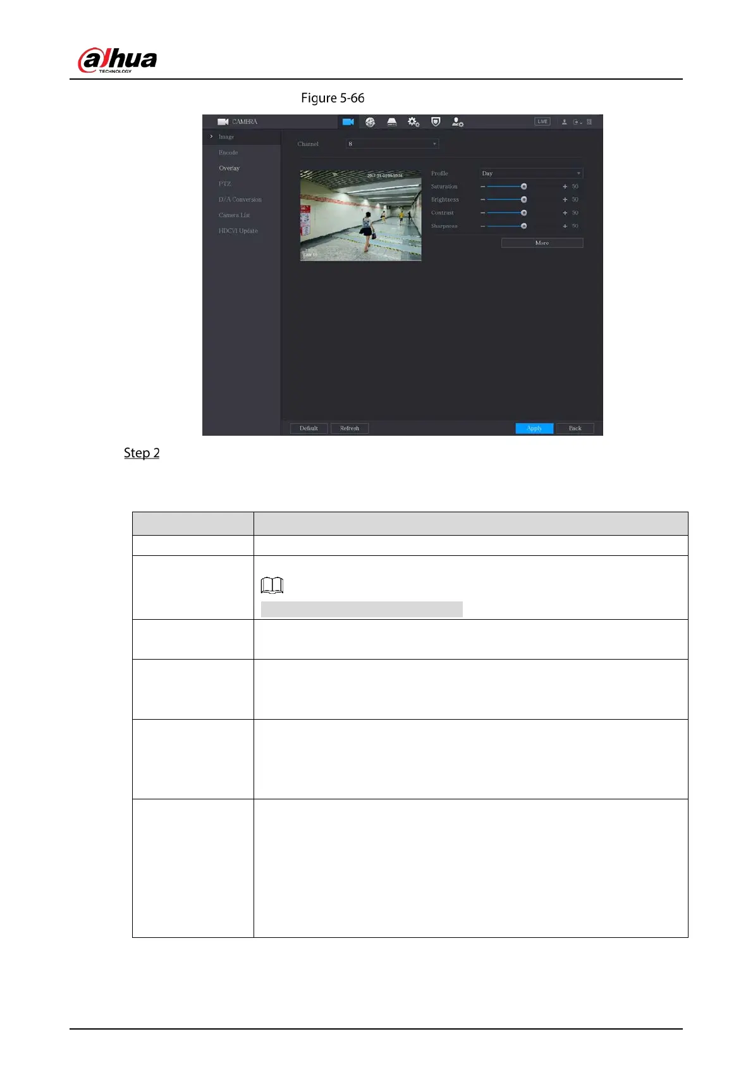Screen dimensions: 753x1065
Task: Open the Network globe icon
Action: tap(370, 122)
